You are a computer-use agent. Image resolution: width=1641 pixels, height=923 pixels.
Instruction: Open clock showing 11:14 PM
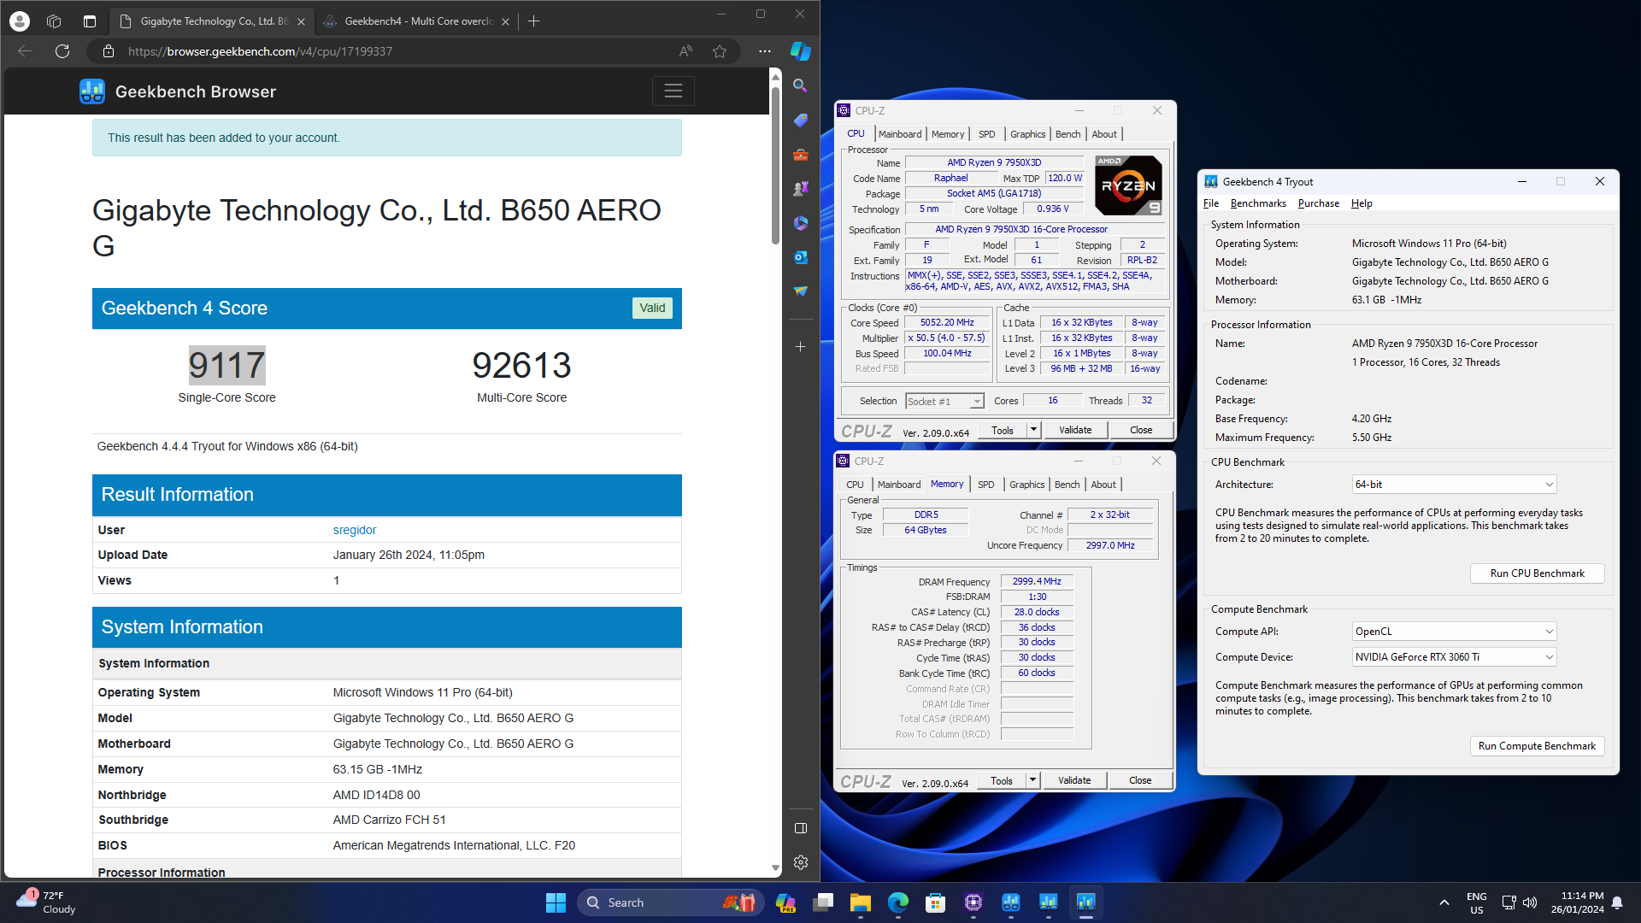(1578, 902)
